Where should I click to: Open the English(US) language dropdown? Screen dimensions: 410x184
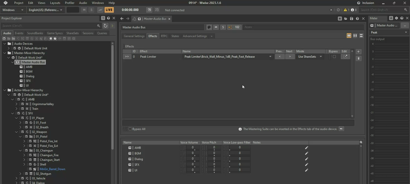[x=45, y=10]
